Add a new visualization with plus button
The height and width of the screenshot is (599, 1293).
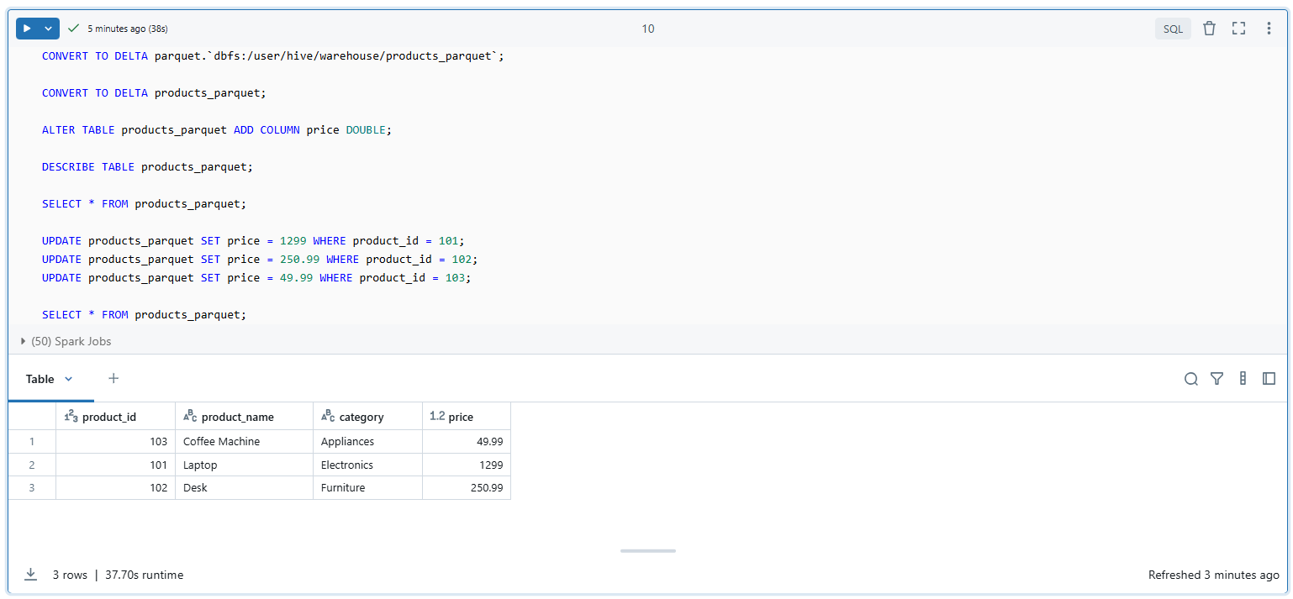click(113, 378)
